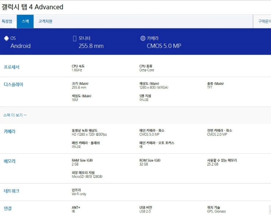Click the 카메라 section heading
The width and height of the screenshot is (271, 217).
(10, 132)
